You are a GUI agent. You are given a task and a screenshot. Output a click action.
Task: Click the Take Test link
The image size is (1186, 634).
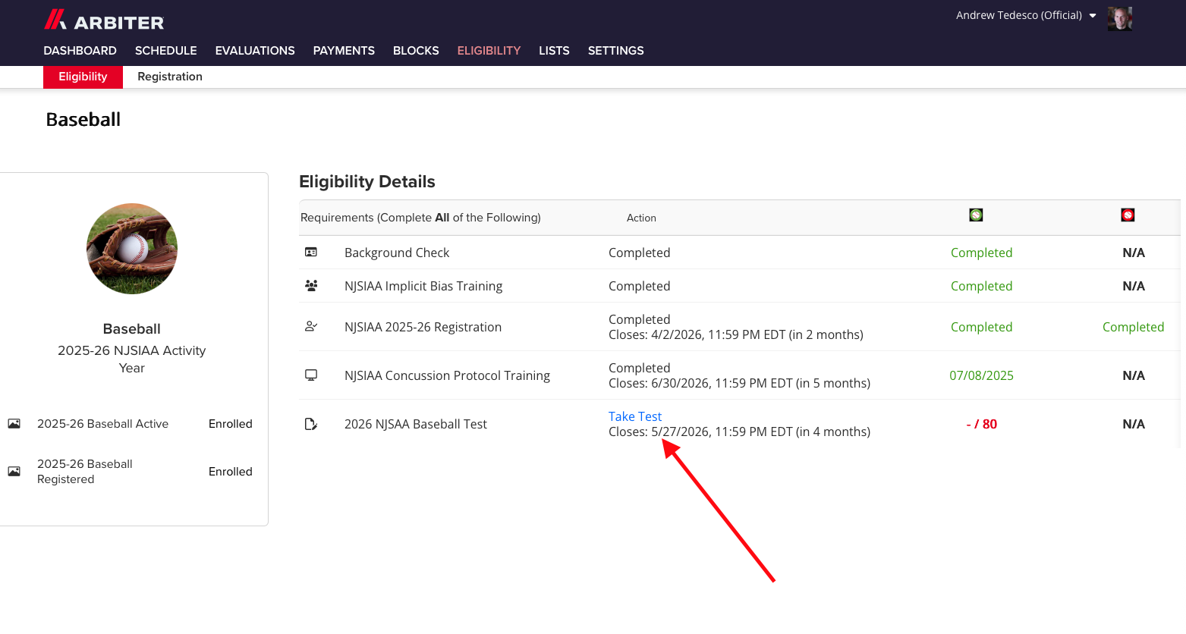pyautogui.click(x=635, y=416)
